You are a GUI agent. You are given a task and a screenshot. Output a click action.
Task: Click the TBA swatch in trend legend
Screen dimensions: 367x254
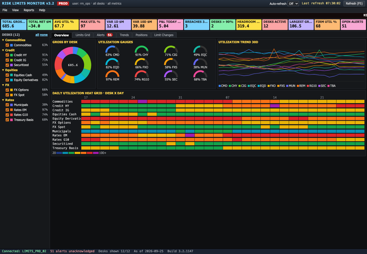tap(329, 86)
